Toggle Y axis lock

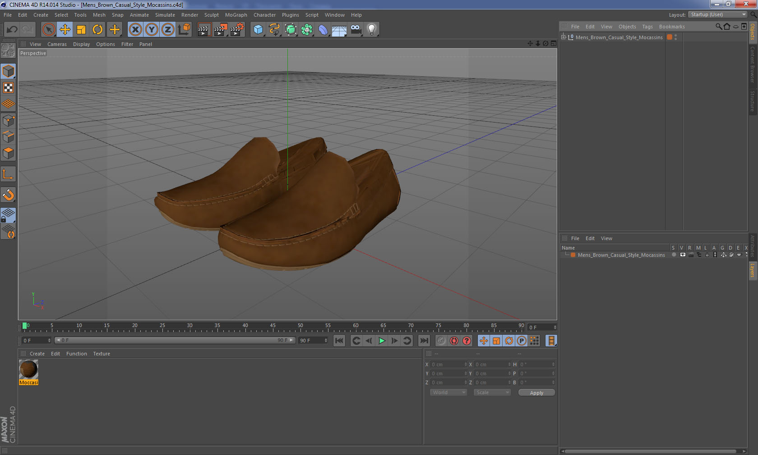point(152,30)
